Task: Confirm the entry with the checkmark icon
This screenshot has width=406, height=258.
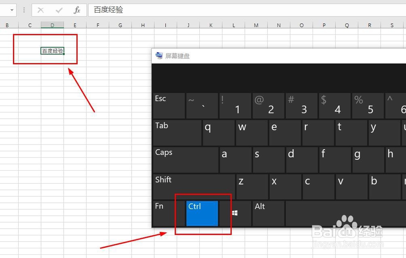Action: click(x=59, y=10)
